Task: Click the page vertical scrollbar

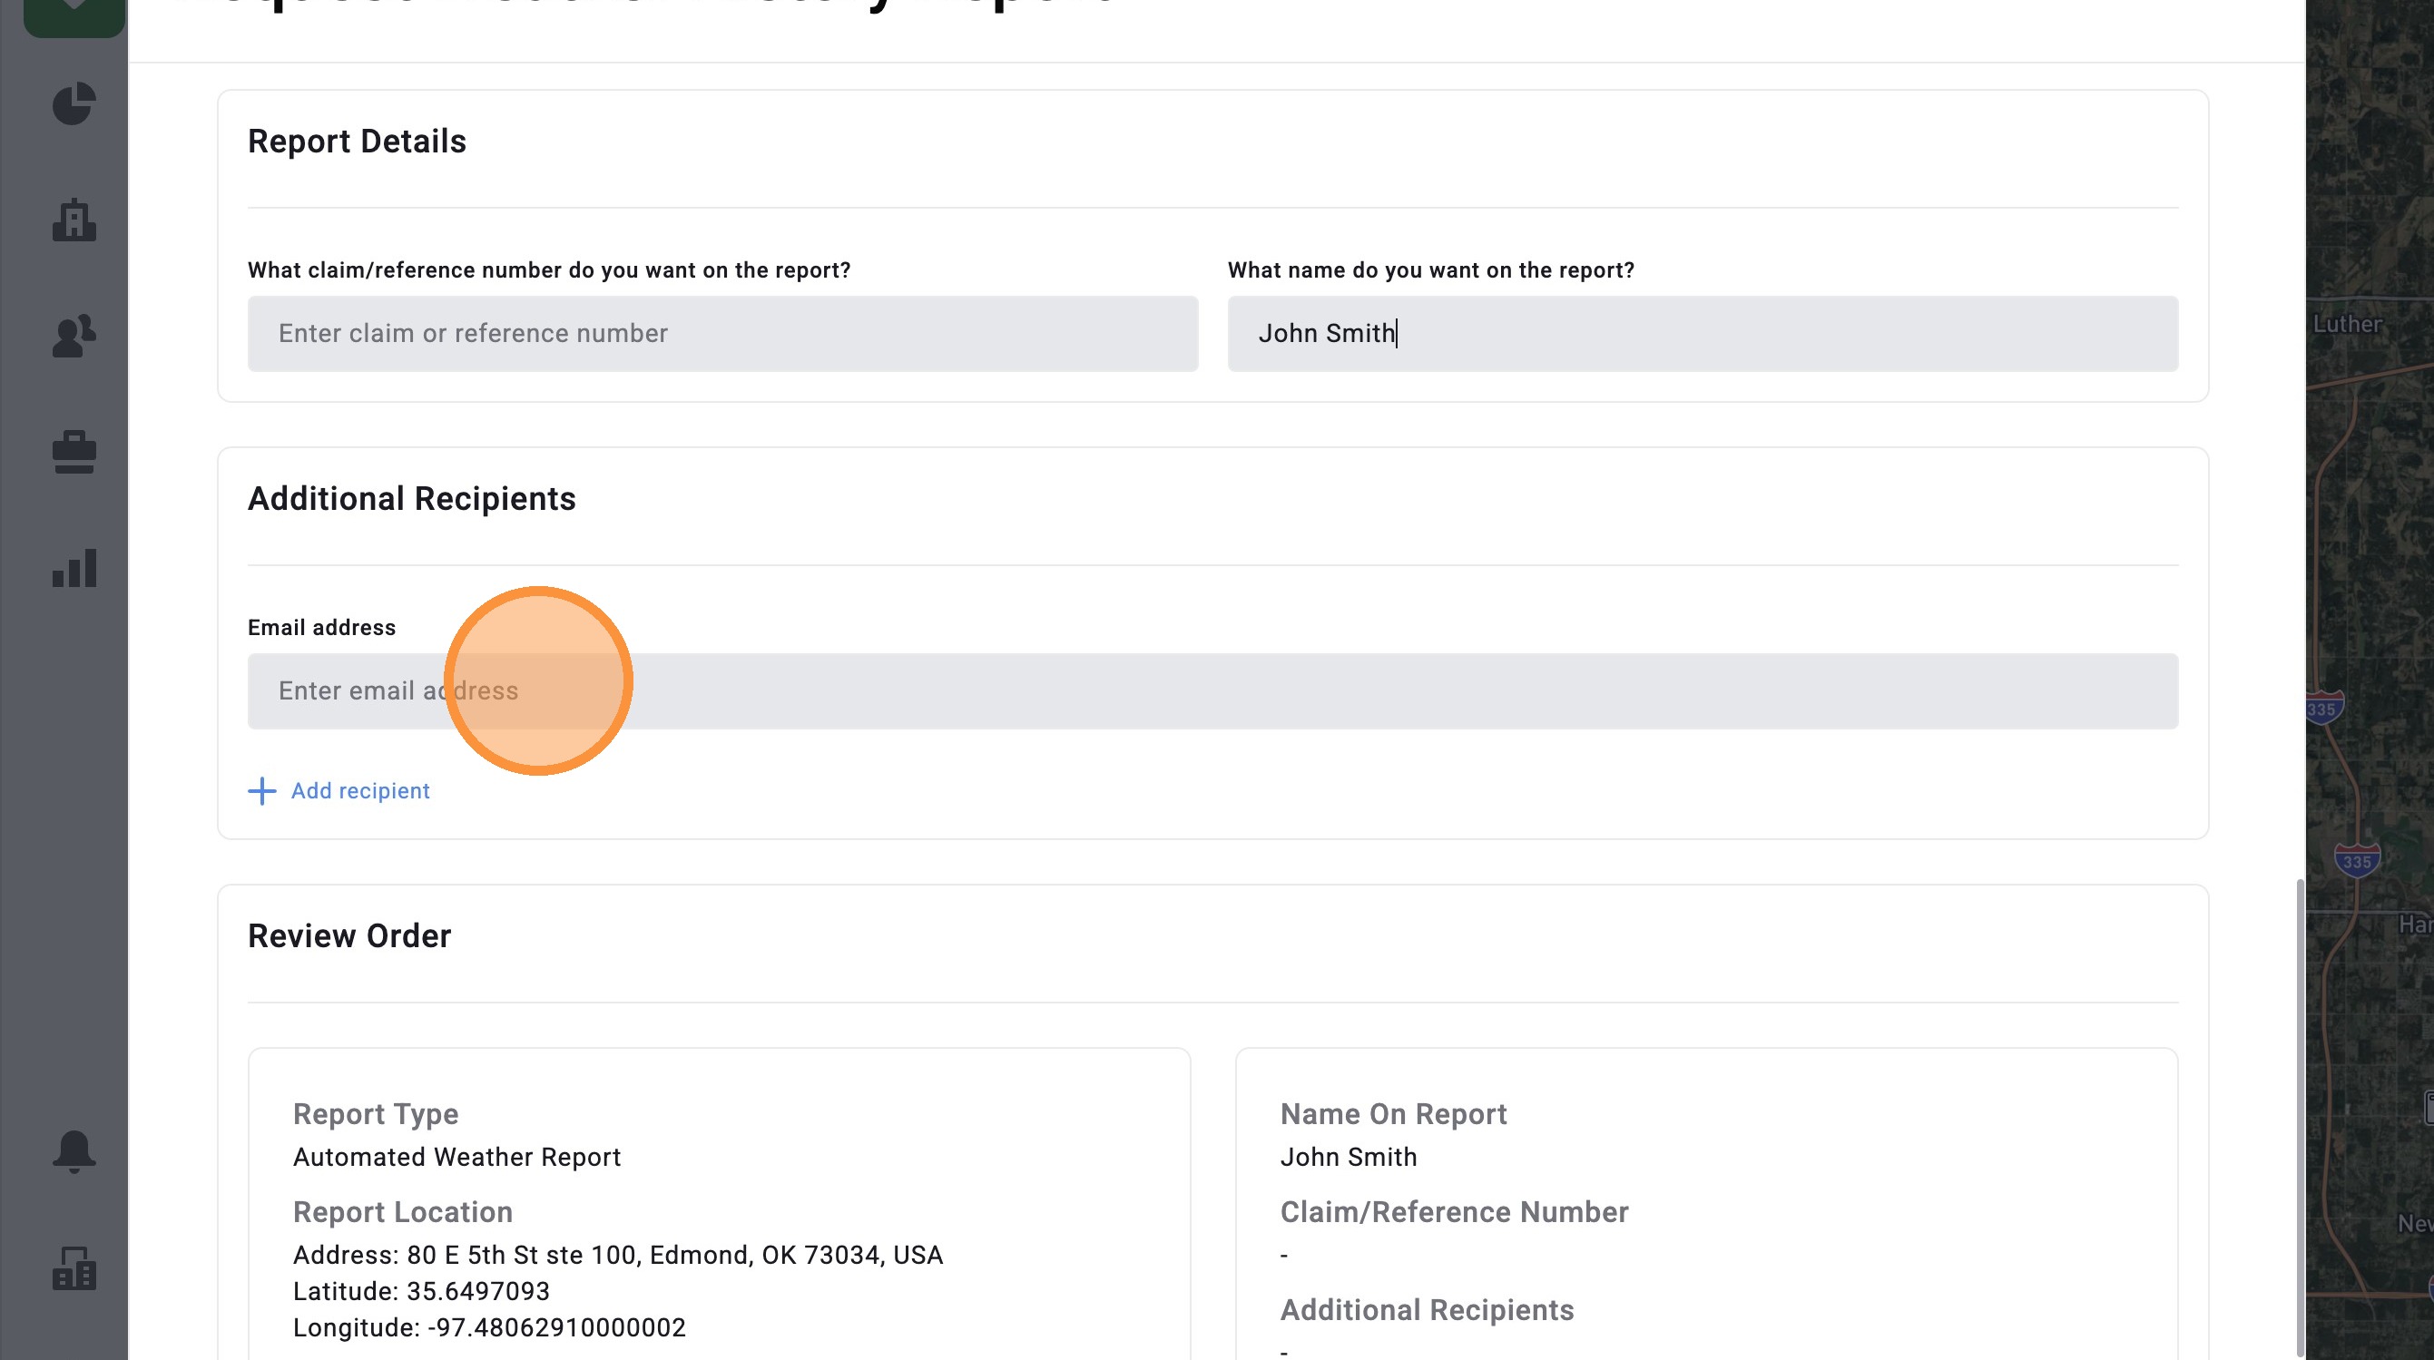Action: [x=2299, y=1114]
